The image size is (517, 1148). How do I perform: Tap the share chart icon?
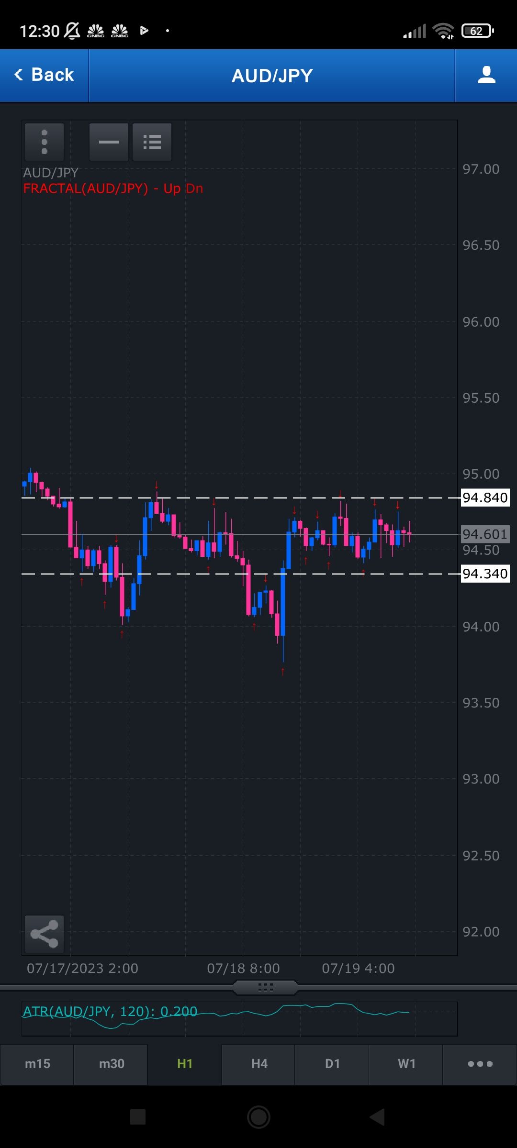click(44, 934)
